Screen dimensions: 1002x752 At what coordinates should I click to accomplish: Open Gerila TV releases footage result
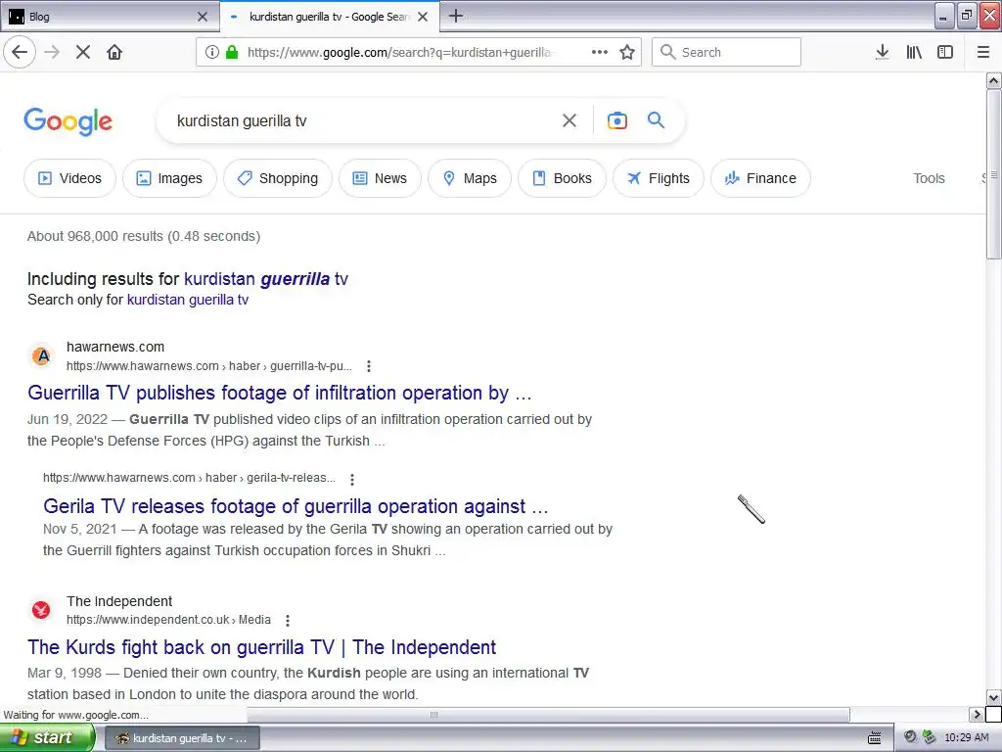pos(296,506)
